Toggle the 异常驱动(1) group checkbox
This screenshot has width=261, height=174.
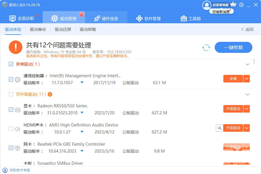pos(11,64)
